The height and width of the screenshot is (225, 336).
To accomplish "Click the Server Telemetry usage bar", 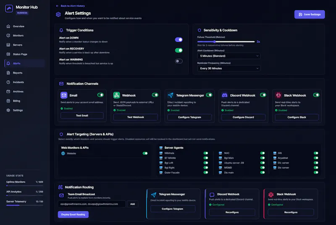I will click(25, 205).
